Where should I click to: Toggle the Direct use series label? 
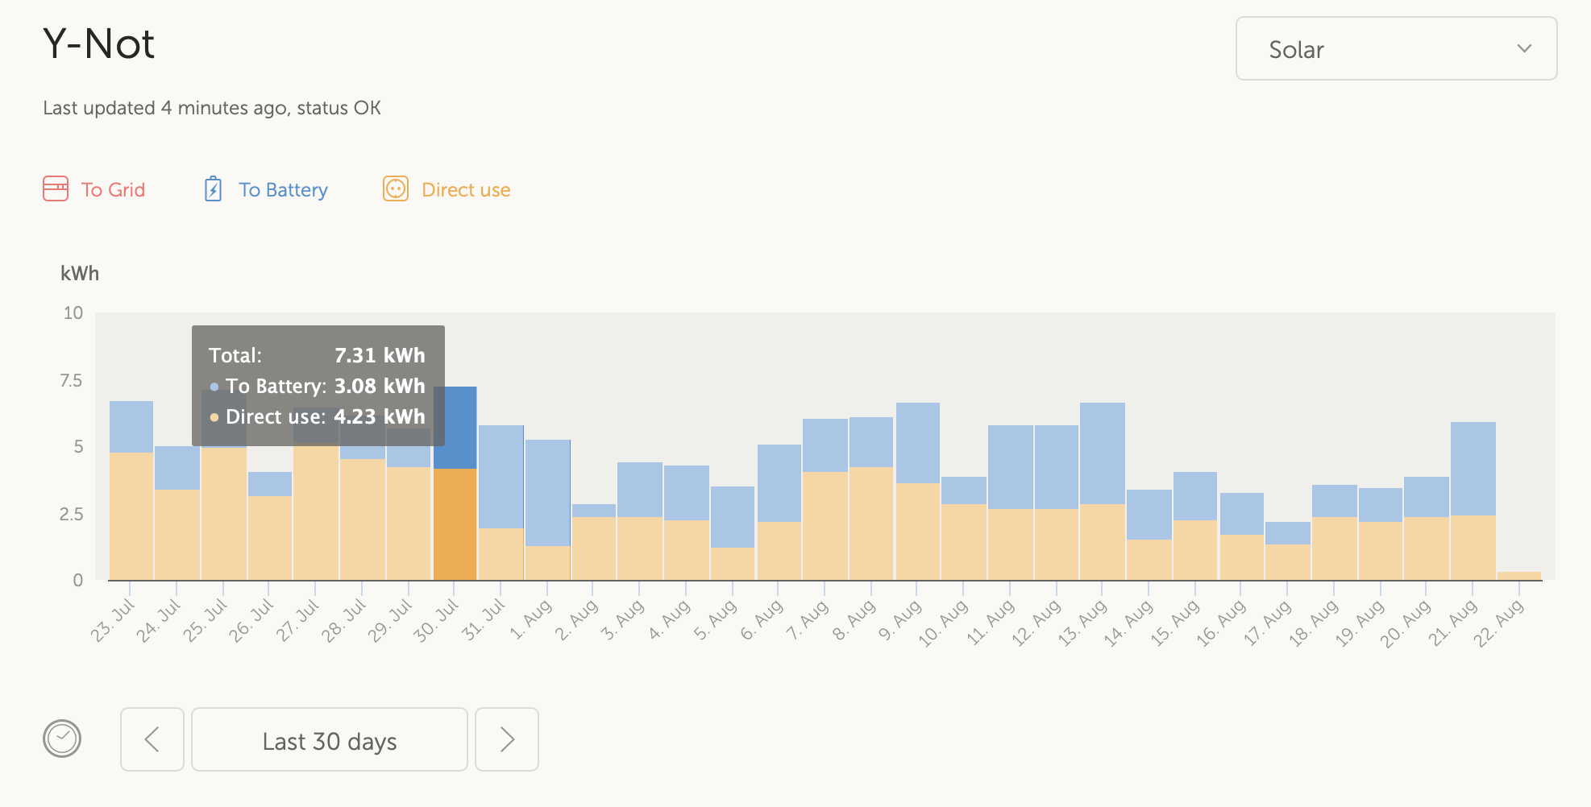[x=466, y=190]
